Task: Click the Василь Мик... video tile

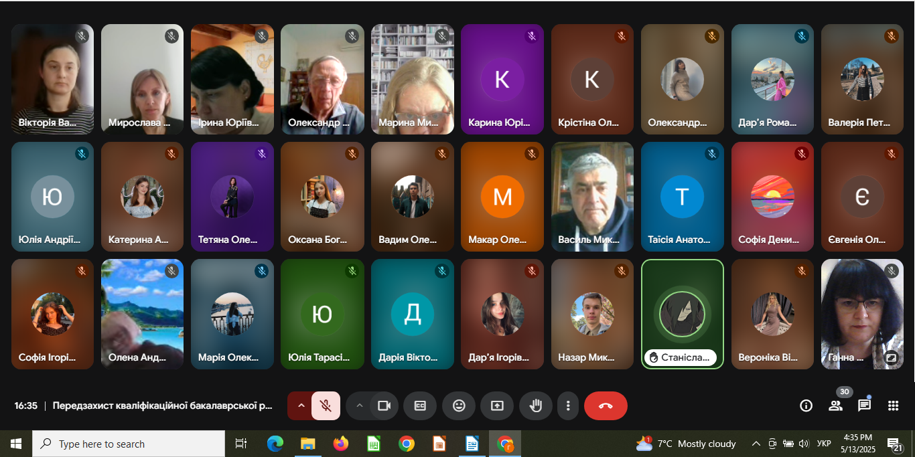Action: (592, 197)
